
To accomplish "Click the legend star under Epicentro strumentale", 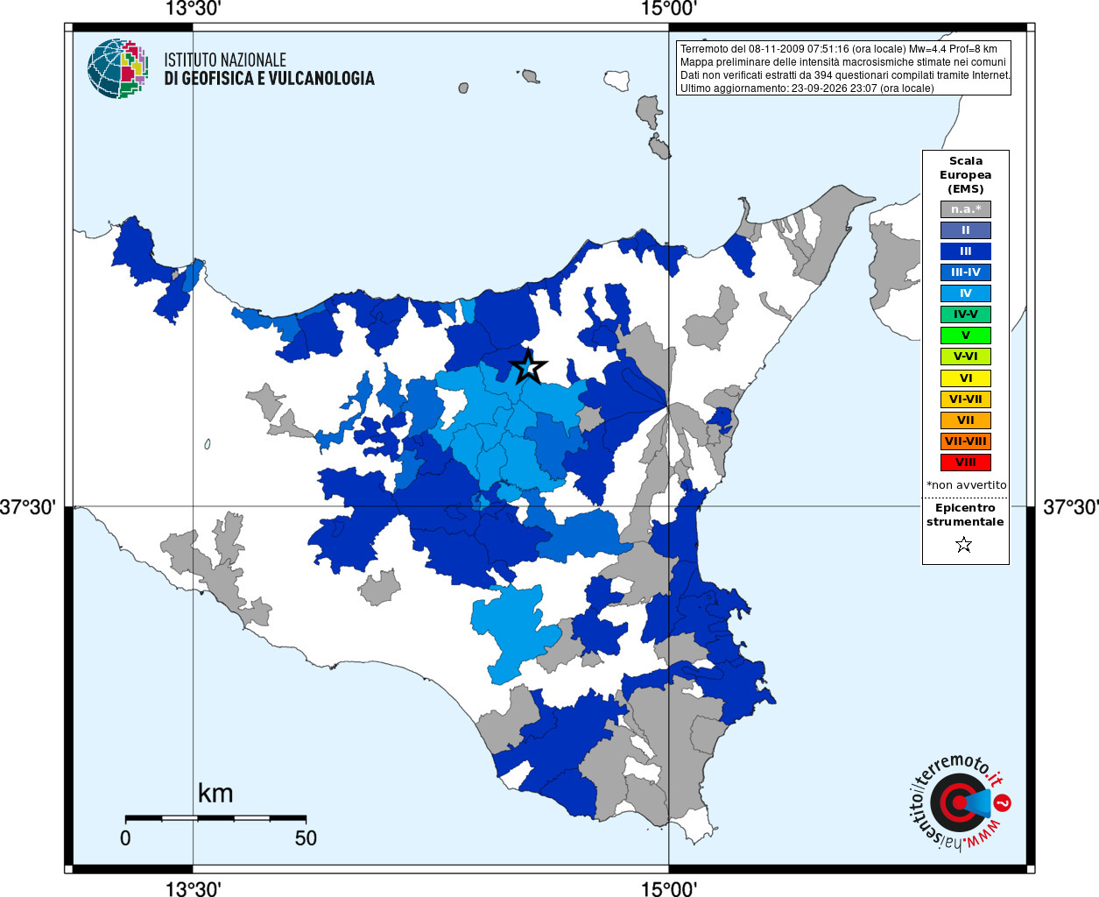I will (x=964, y=545).
